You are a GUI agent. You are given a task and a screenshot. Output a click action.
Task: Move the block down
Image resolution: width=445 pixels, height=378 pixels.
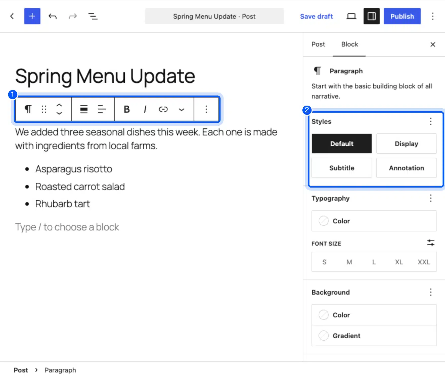[59, 113]
